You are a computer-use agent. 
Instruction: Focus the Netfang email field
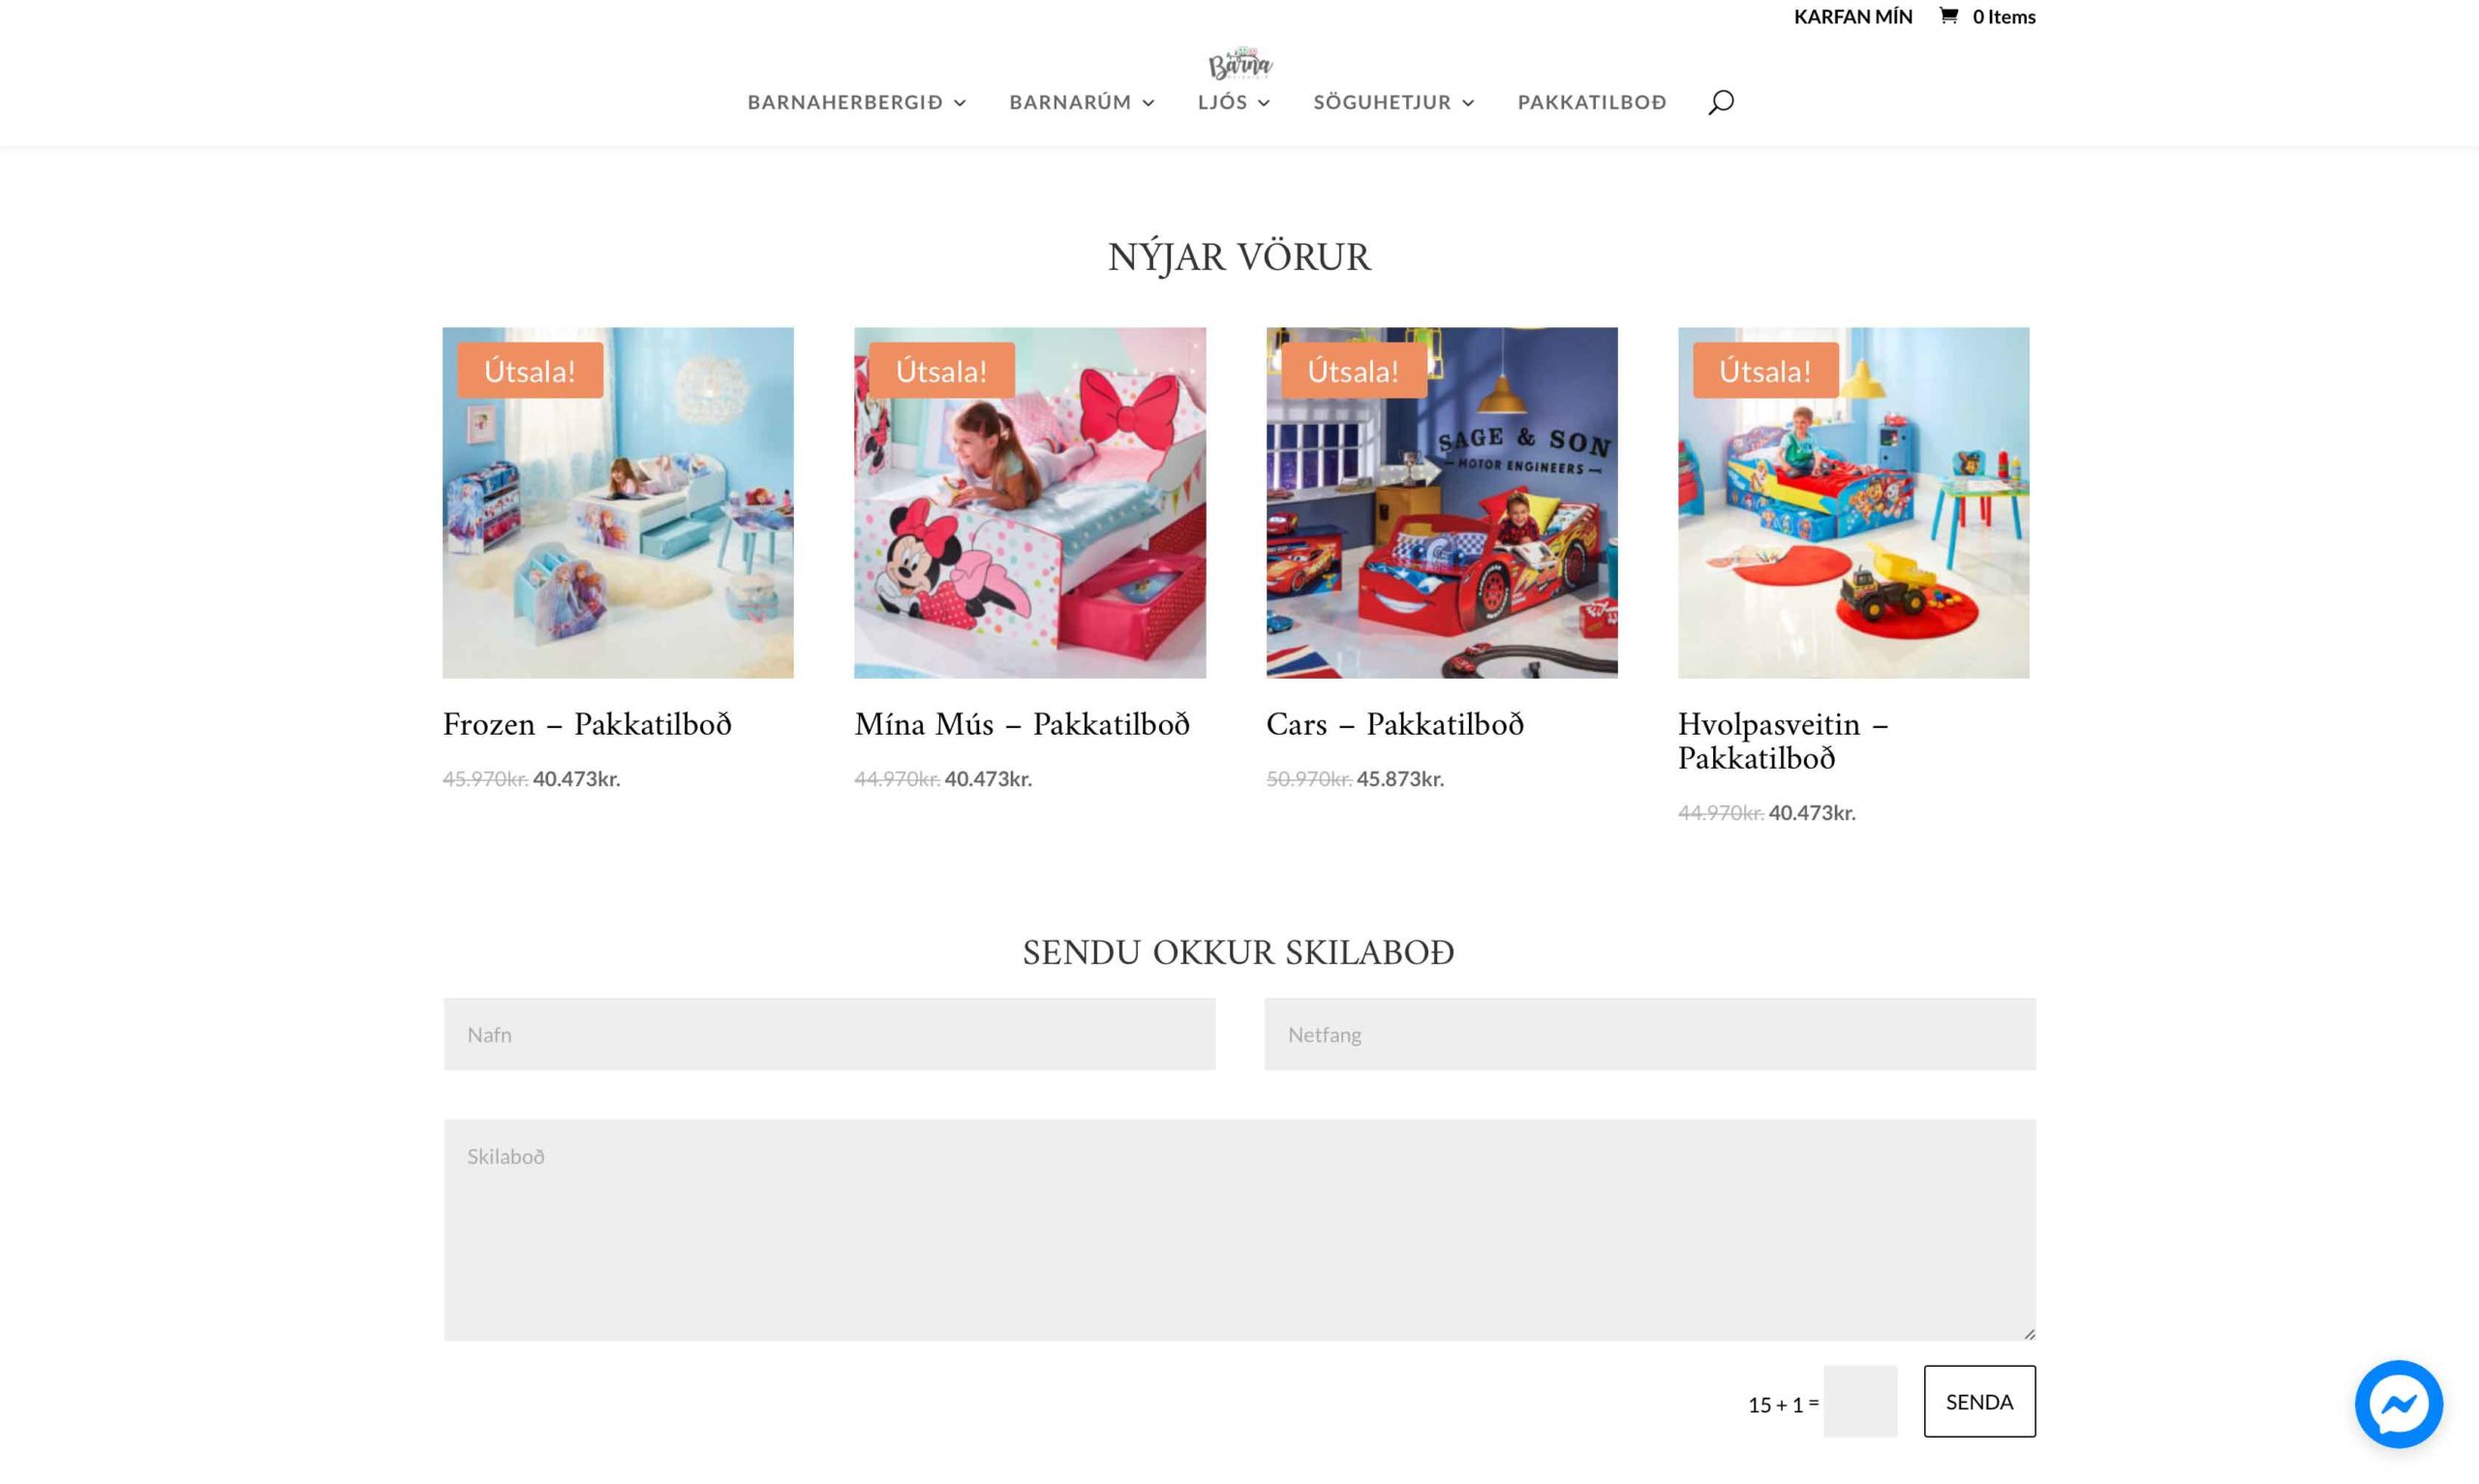click(1650, 1034)
